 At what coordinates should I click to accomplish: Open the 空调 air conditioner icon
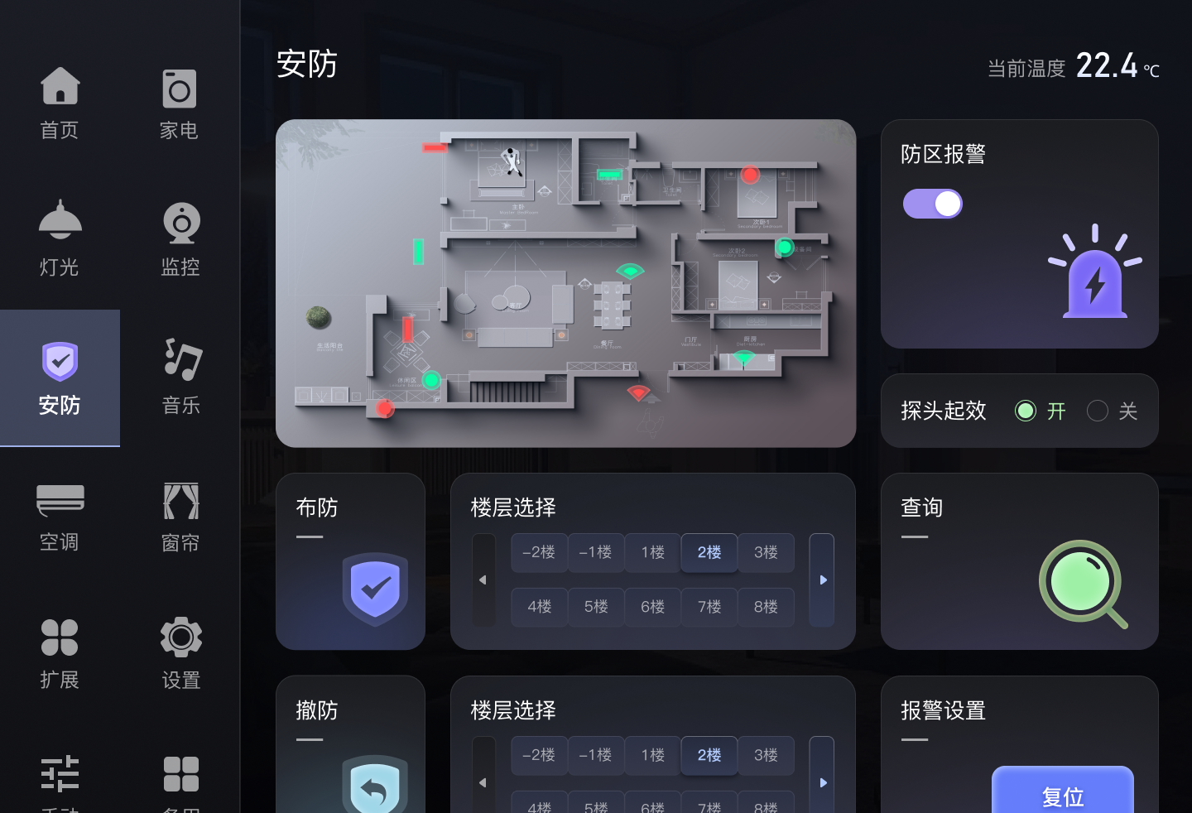click(60, 500)
